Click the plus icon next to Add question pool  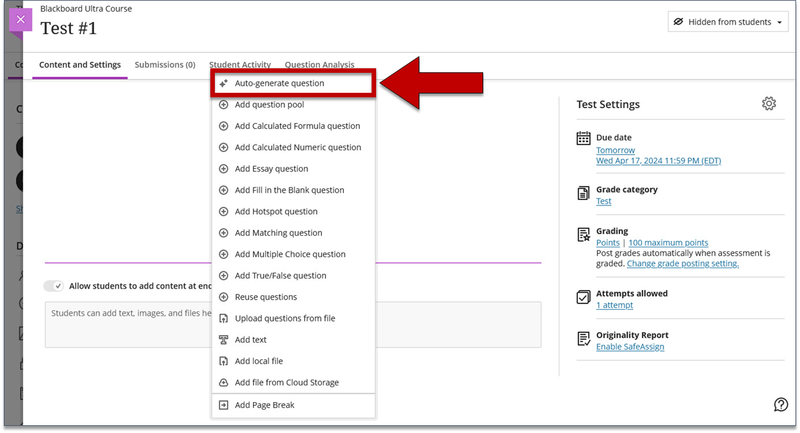click(x=223, y=104)
